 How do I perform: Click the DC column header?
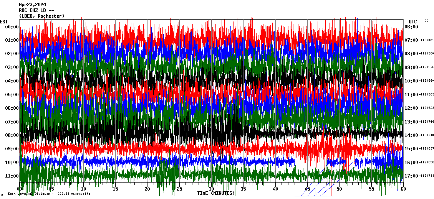point(426,21)
